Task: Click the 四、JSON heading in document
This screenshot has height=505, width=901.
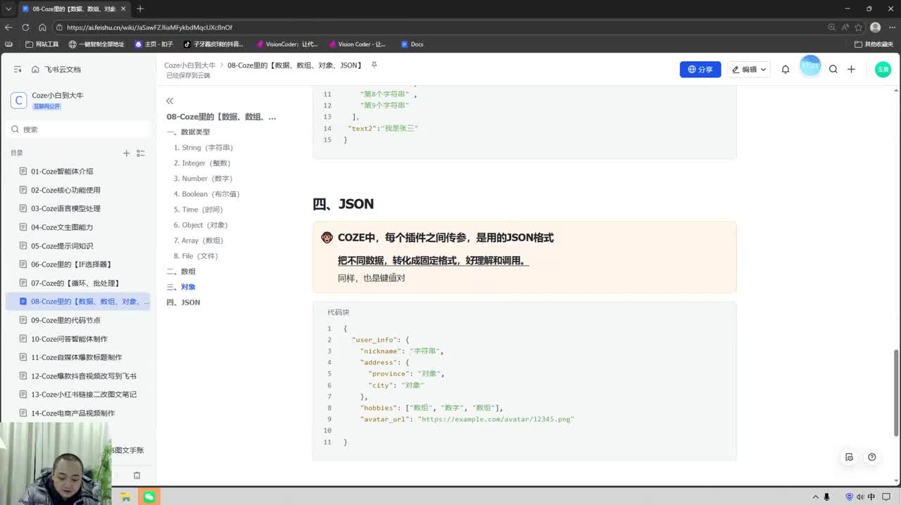Action: tap(343, 204)
